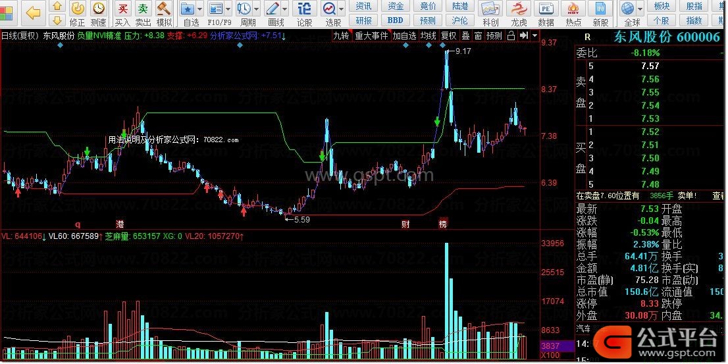The height and width of the screenshot is (364, 728).
Task: Launch the 模拟 gavel simulation icon
Action: tap(164, 13)
